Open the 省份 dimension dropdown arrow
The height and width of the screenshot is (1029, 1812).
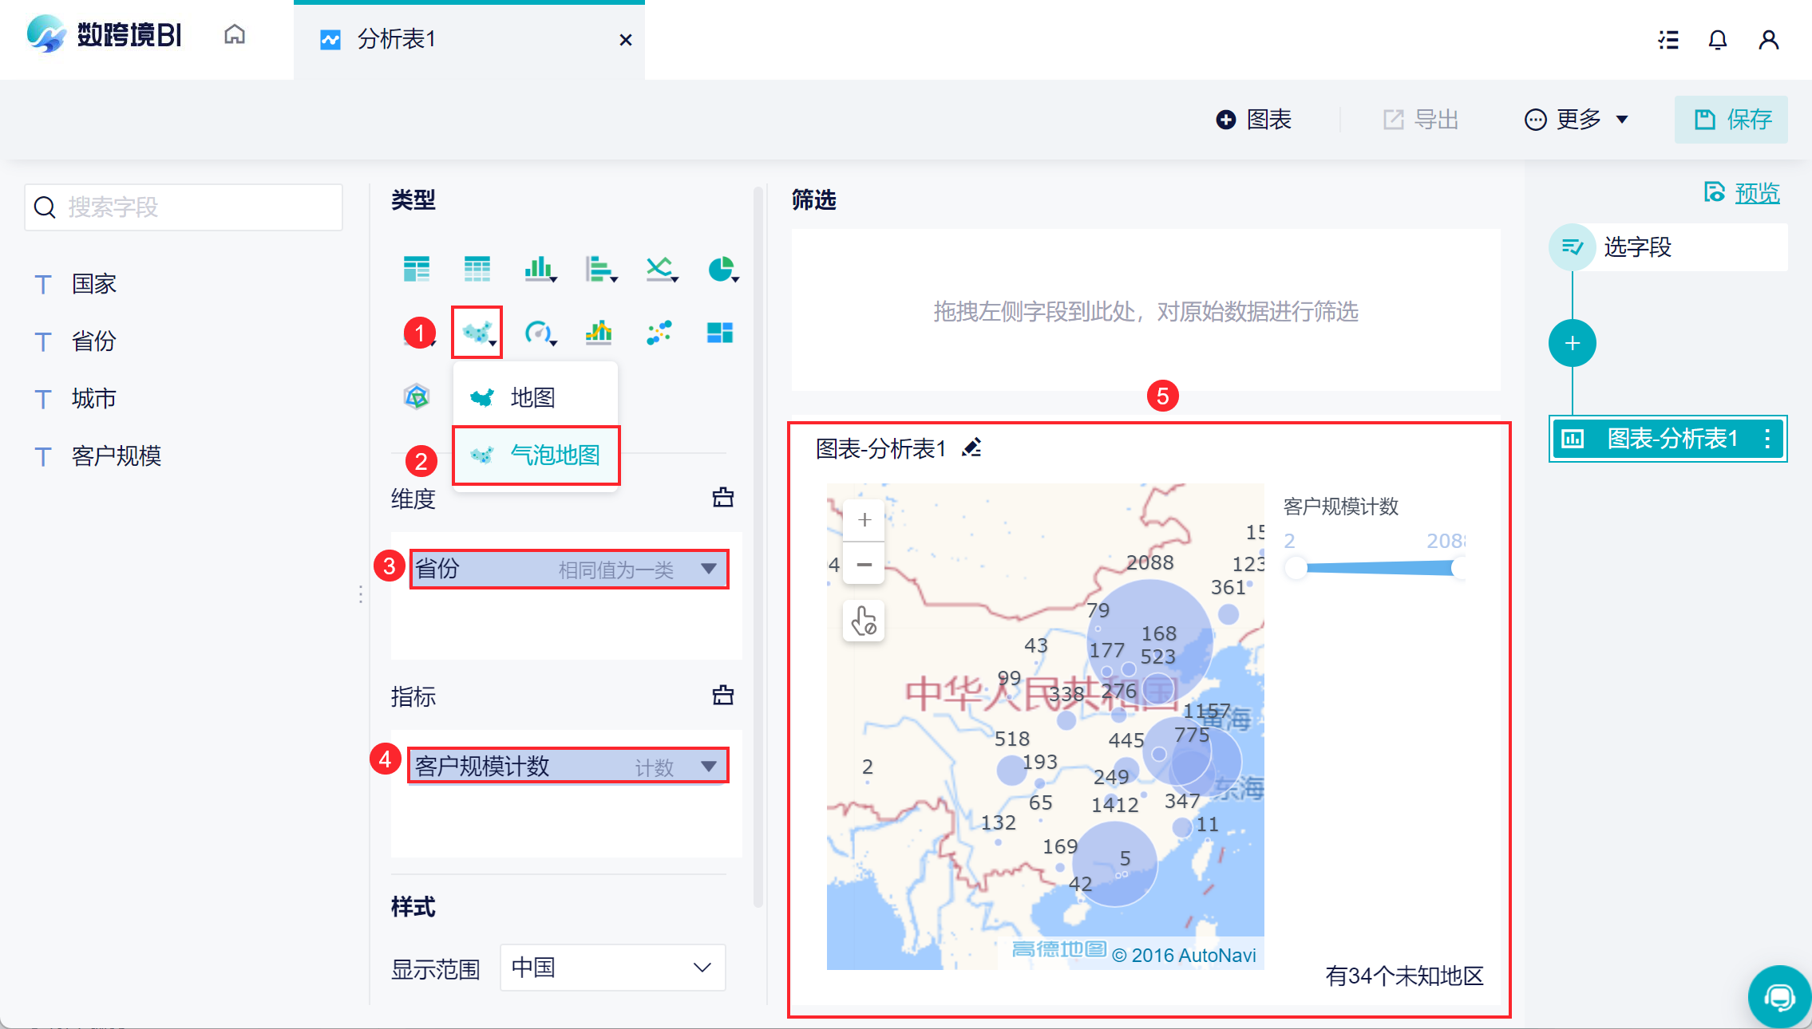pyautogui.click(x=708, y=569)
